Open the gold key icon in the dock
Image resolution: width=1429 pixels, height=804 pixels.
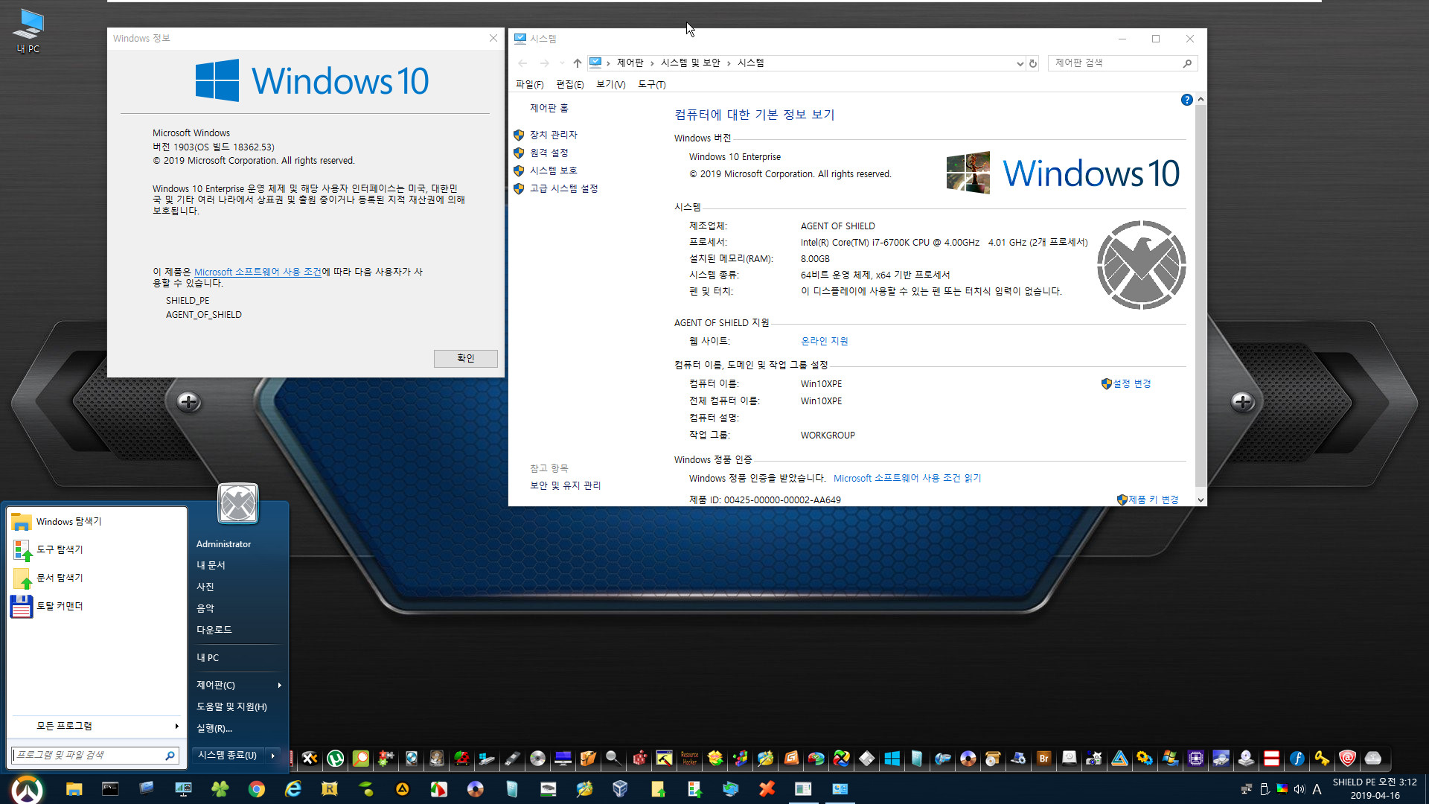[x=1322, y=758]
